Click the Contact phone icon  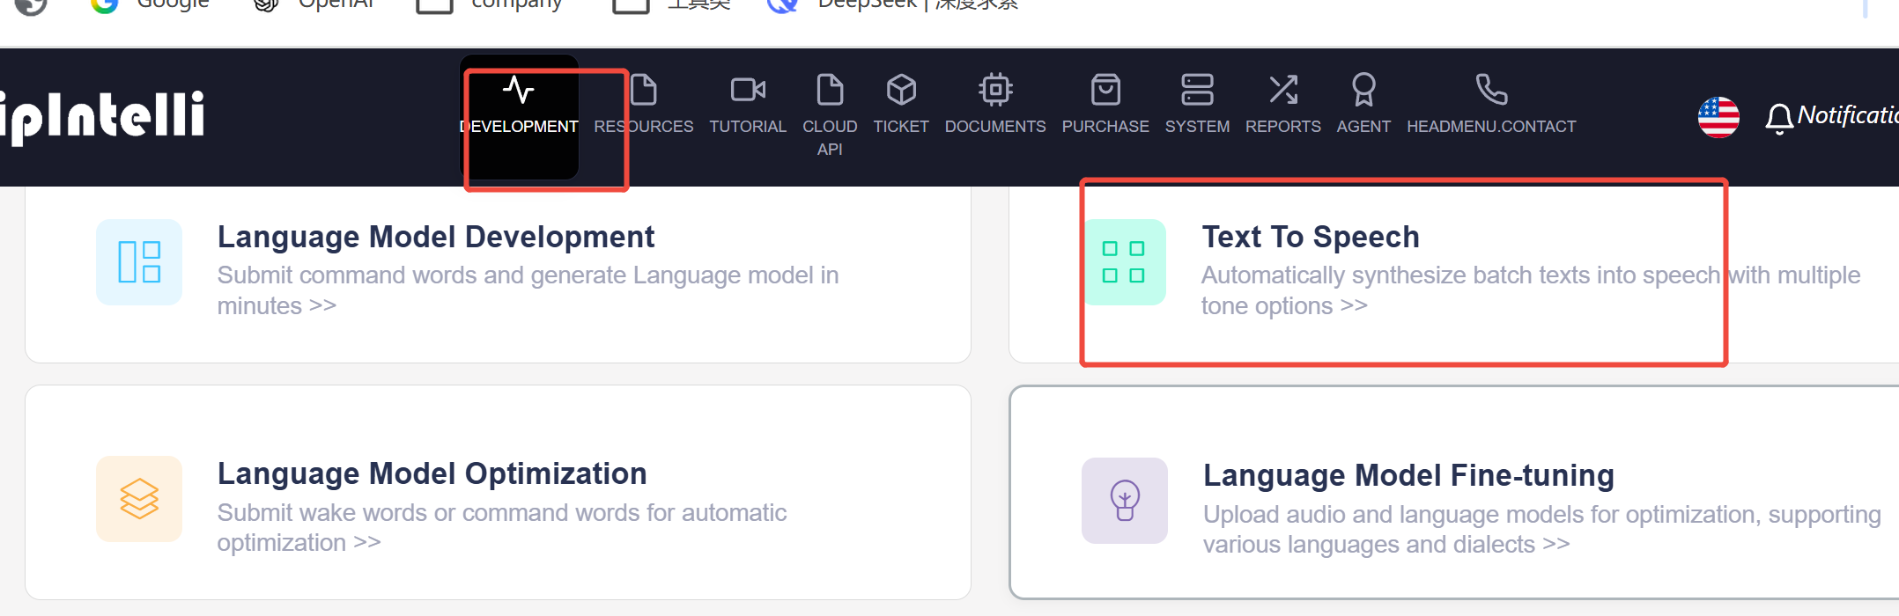click(x=1491, y=90)
